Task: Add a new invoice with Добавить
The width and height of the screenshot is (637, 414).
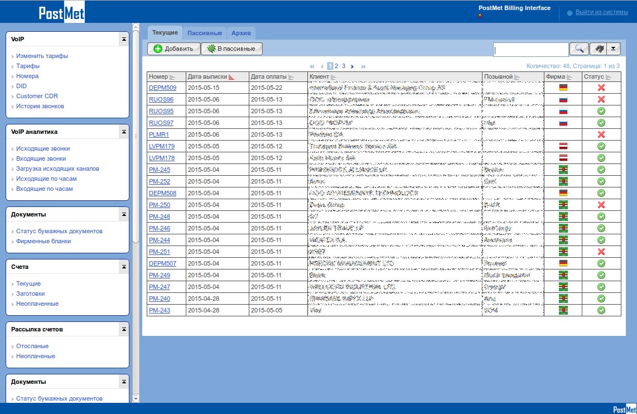Action: point(174,49)
